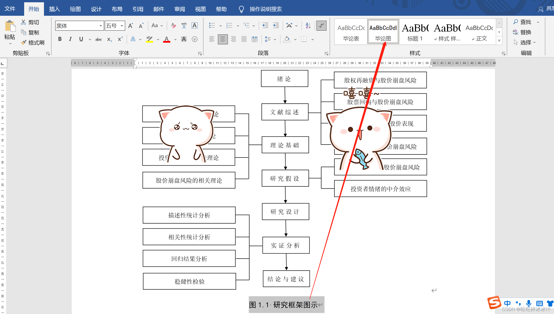Switch to 引用 tab
This screenshot has width=554, height=314.
click(138, 9)
